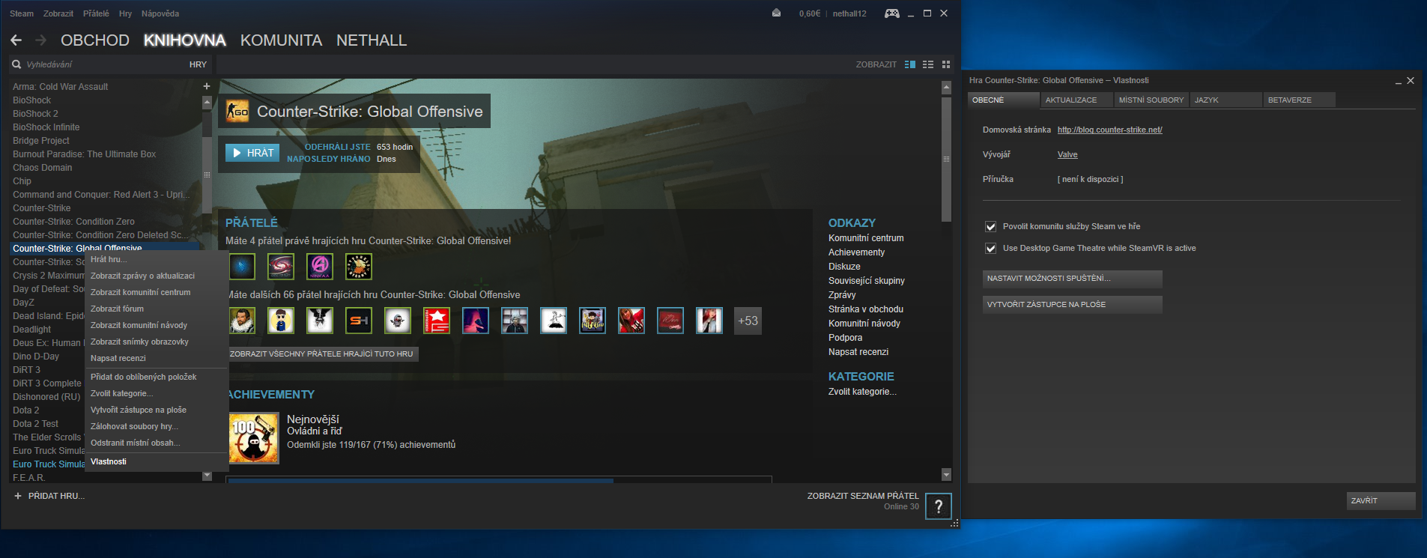Click NASTAVIT MOŽNOSTI SPUŠTĚNÍ button
The width and height of the screenshot is (1427, 558).
pyautogui.click(x=1073, y=279)
